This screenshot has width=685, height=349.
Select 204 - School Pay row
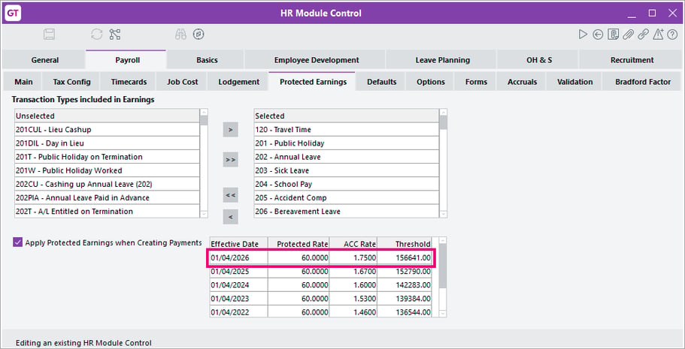(347, 184)
